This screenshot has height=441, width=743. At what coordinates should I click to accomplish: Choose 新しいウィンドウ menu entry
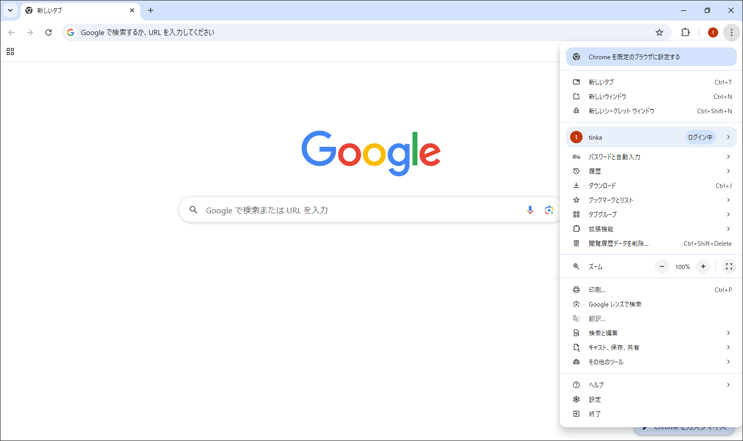pyautogui.click(x=651, y=96)
